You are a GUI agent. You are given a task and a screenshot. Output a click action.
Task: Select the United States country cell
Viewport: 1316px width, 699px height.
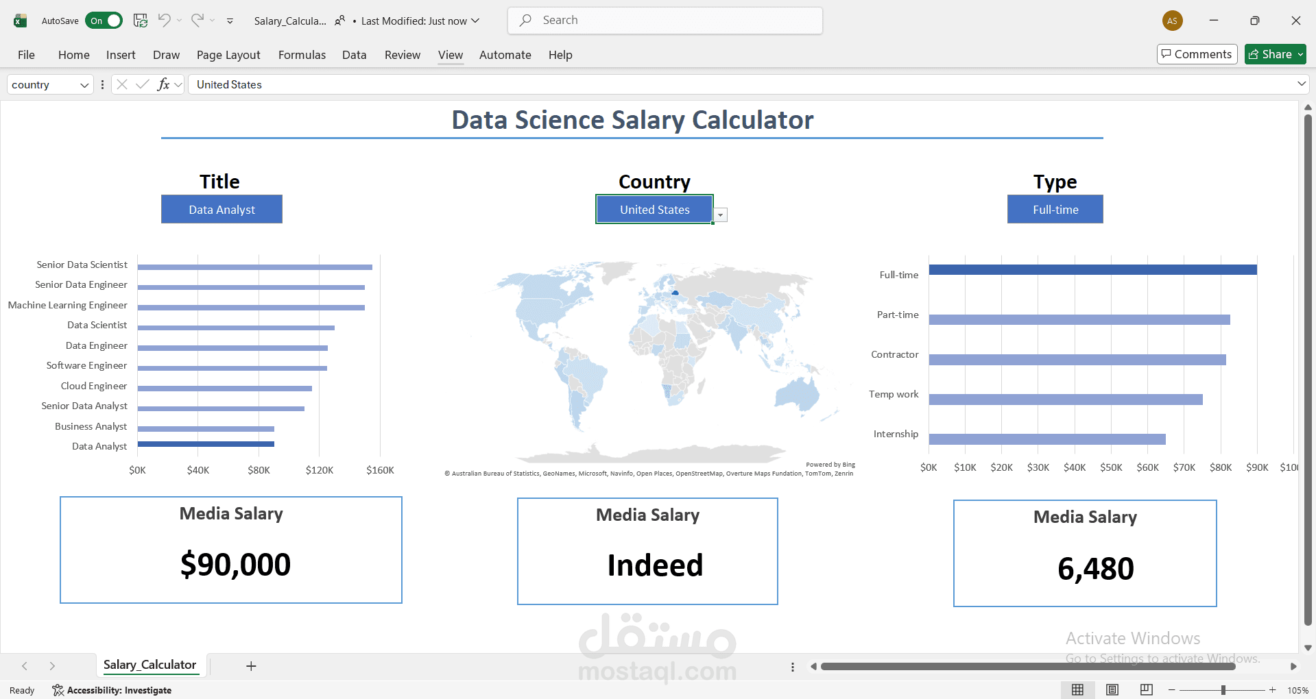pos(655,209)
